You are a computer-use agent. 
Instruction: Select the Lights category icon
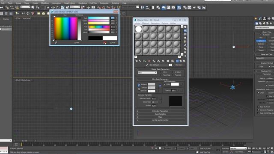[x=264, y=23]
